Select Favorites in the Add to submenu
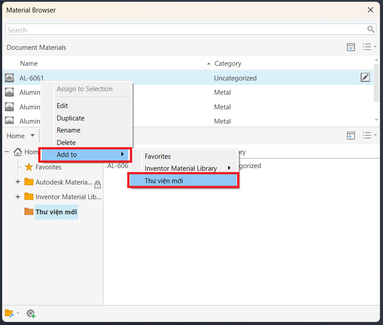This screenshot has width=383, height=325. point(157,156)
